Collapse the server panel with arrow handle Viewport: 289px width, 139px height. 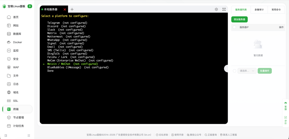[x=226, y=68]
